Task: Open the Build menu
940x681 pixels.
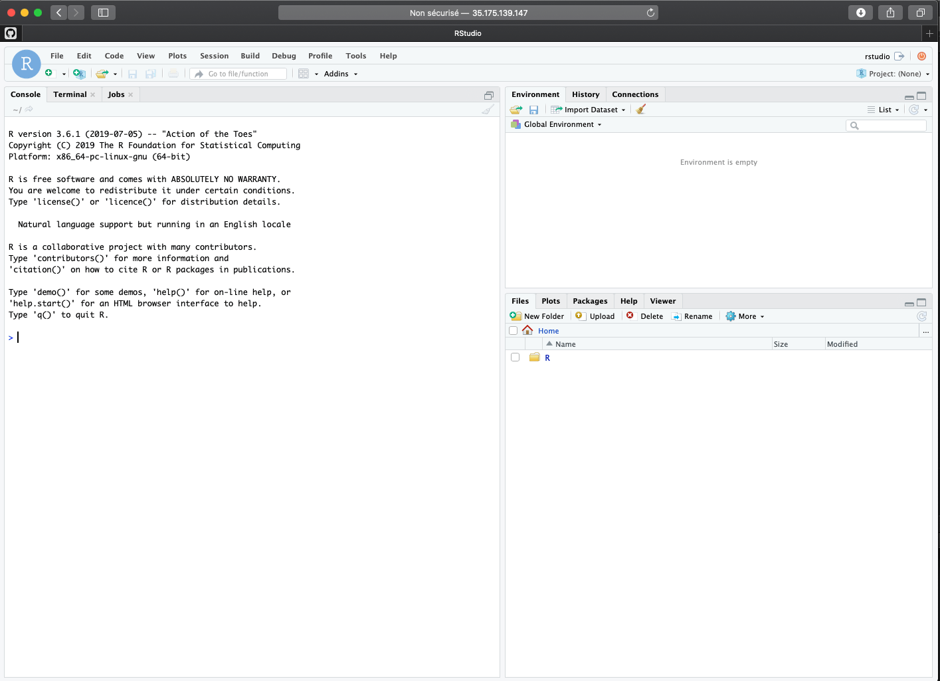Action: coord(250,56)
